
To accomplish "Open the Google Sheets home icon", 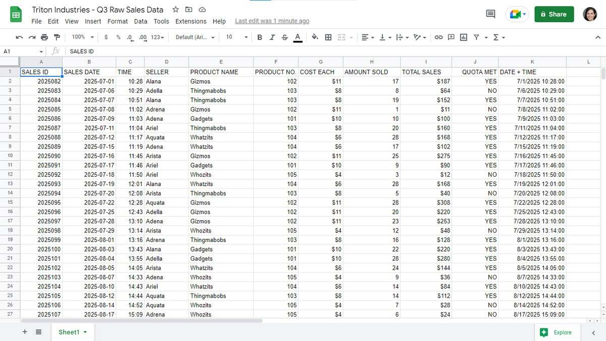I will (x=16, y=15).
